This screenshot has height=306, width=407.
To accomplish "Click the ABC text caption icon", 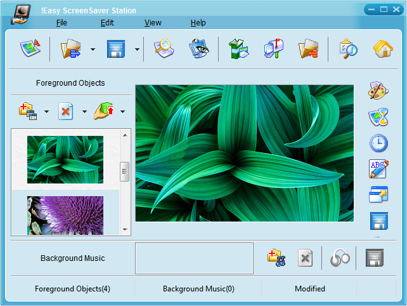I will (x=378, y=169).
